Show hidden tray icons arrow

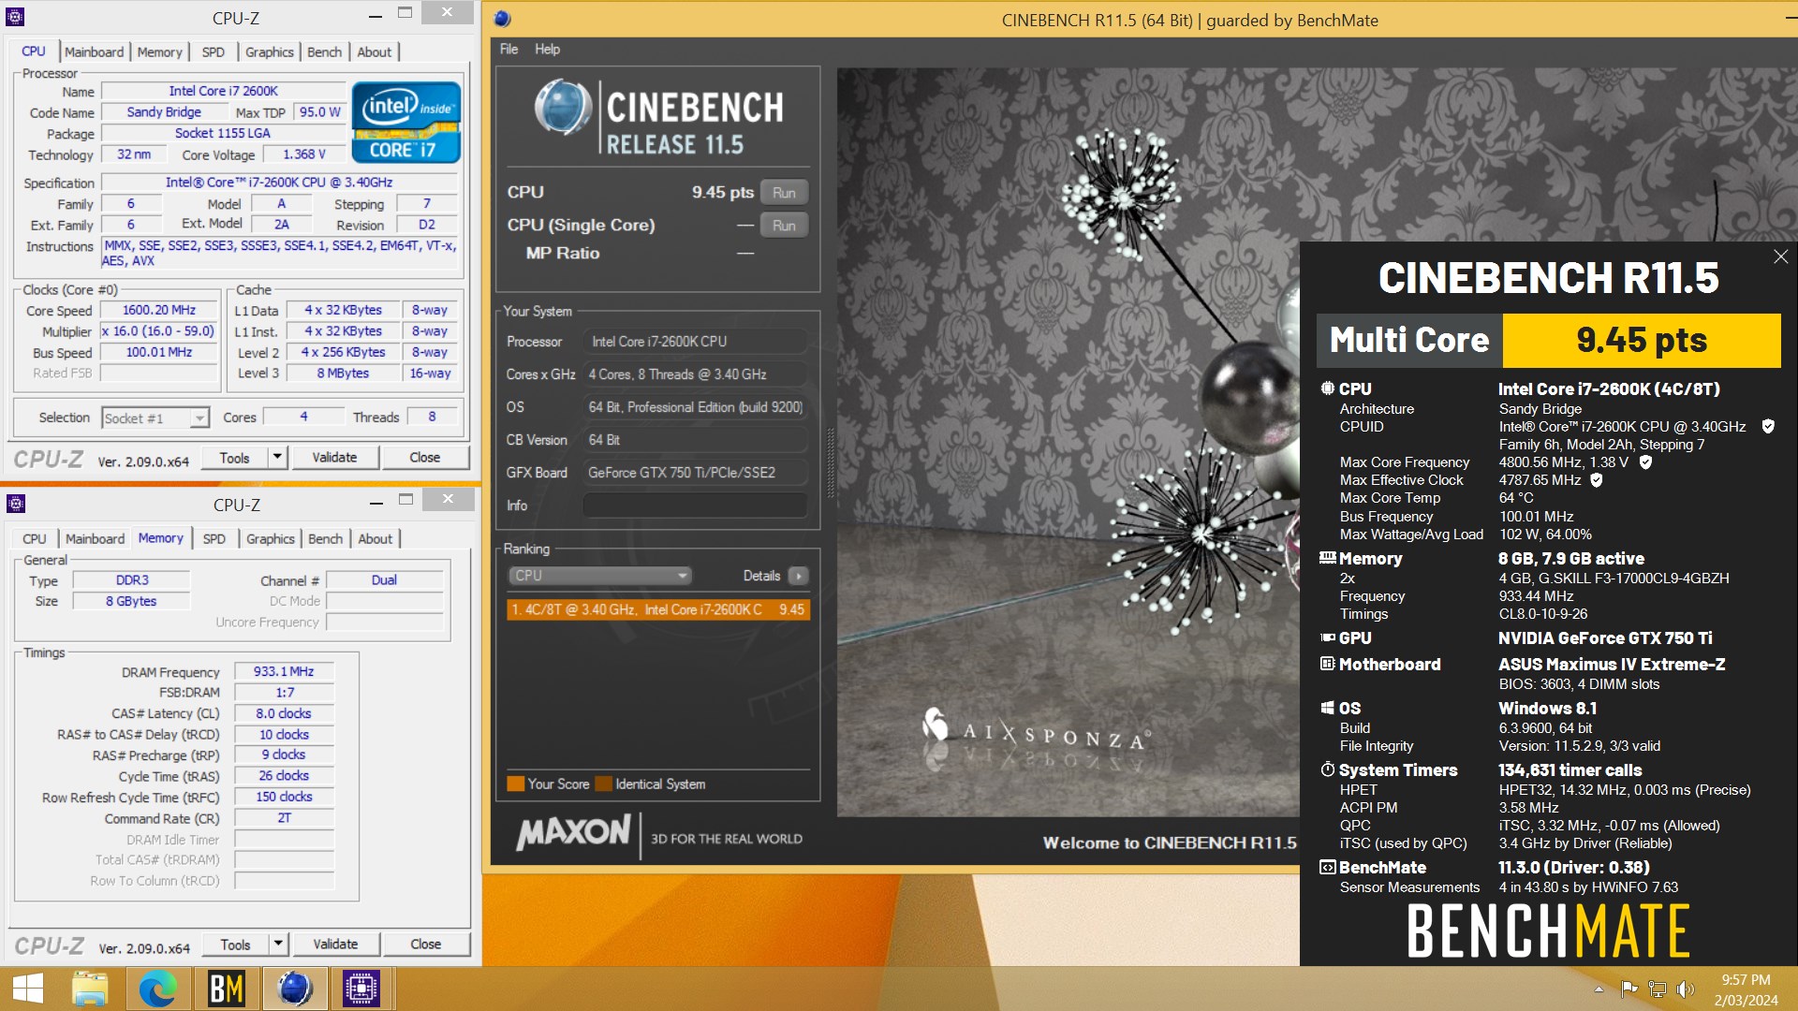click(1599, 989)
